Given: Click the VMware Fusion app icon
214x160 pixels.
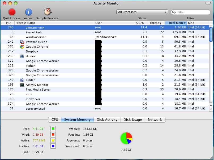Looking at the screenshot, I should tap(22, 42).
